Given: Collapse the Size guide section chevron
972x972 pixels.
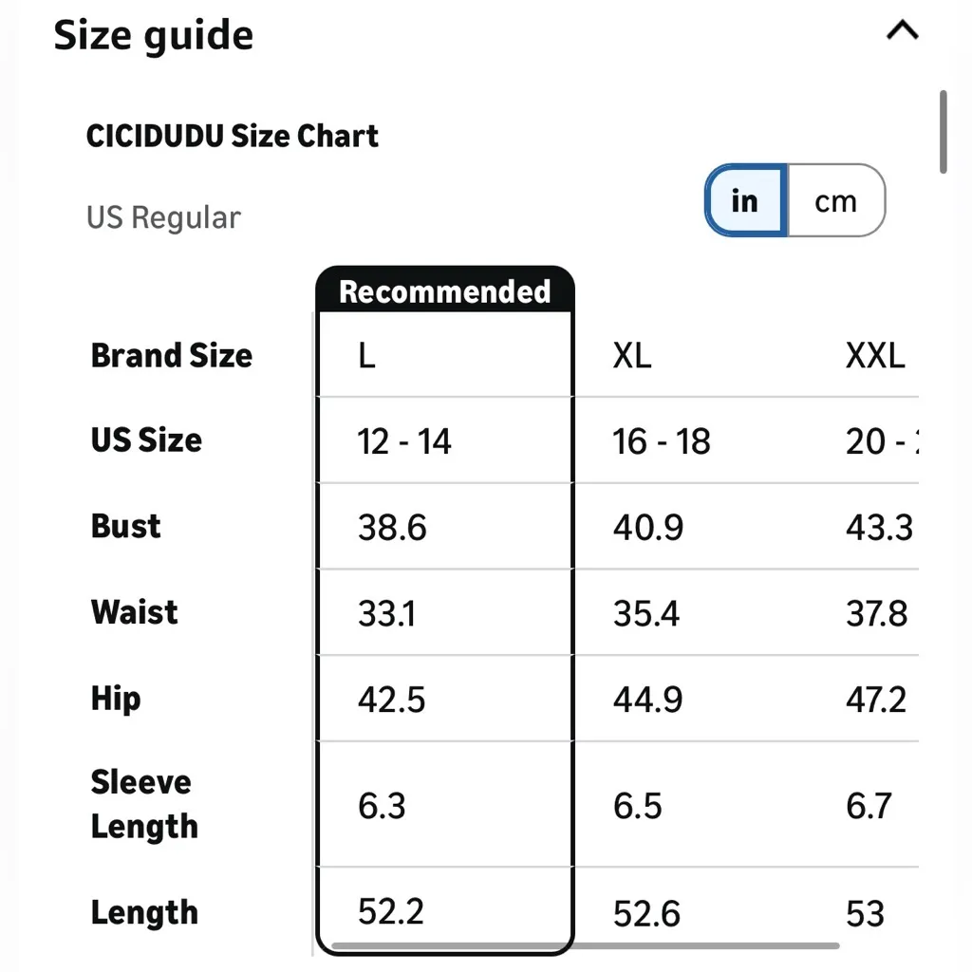Looking at the screenshot, I should (x=902, y=31).
